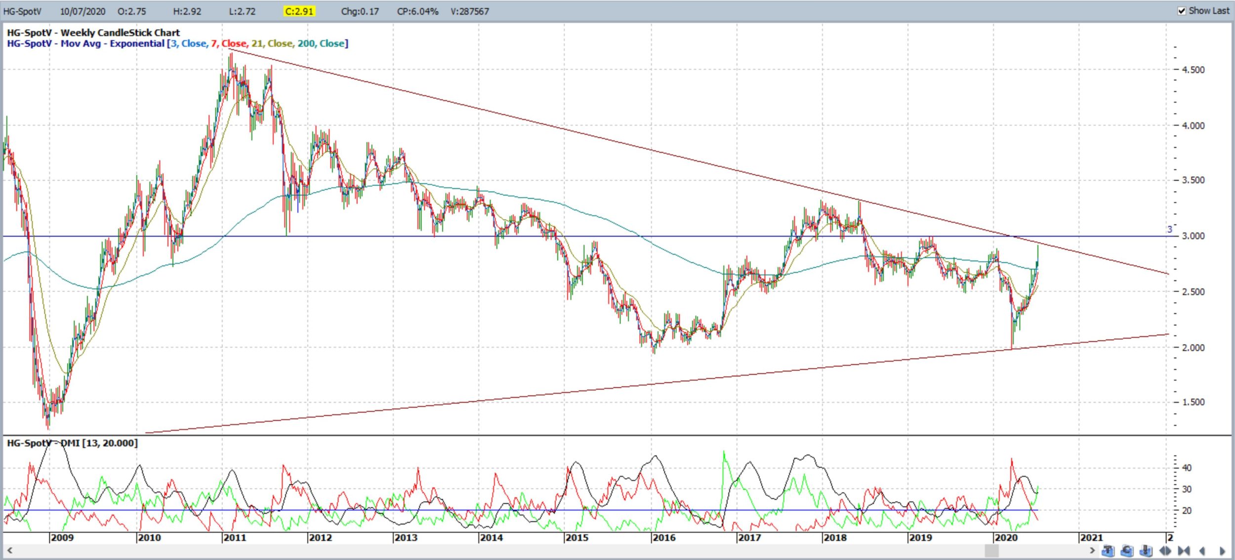
Task: Click the '3' marker on horizontal line
Action: pyautogui.click(x=1170, y=229)
